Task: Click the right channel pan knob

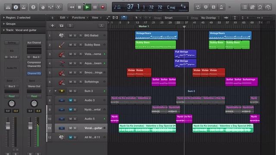Action: [x=34, y=103]
